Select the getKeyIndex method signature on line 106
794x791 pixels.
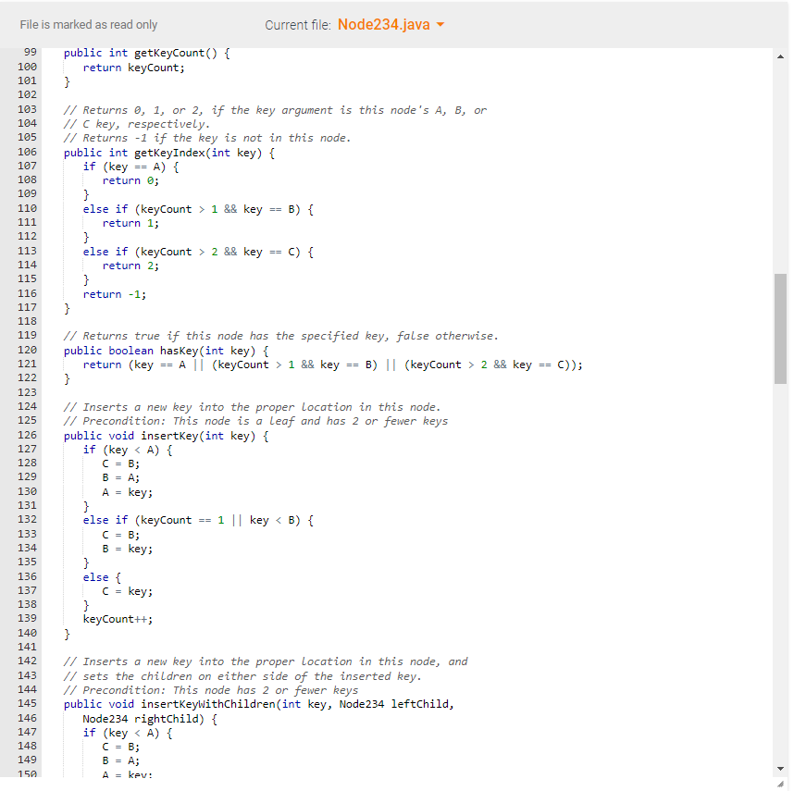point(167,152)
